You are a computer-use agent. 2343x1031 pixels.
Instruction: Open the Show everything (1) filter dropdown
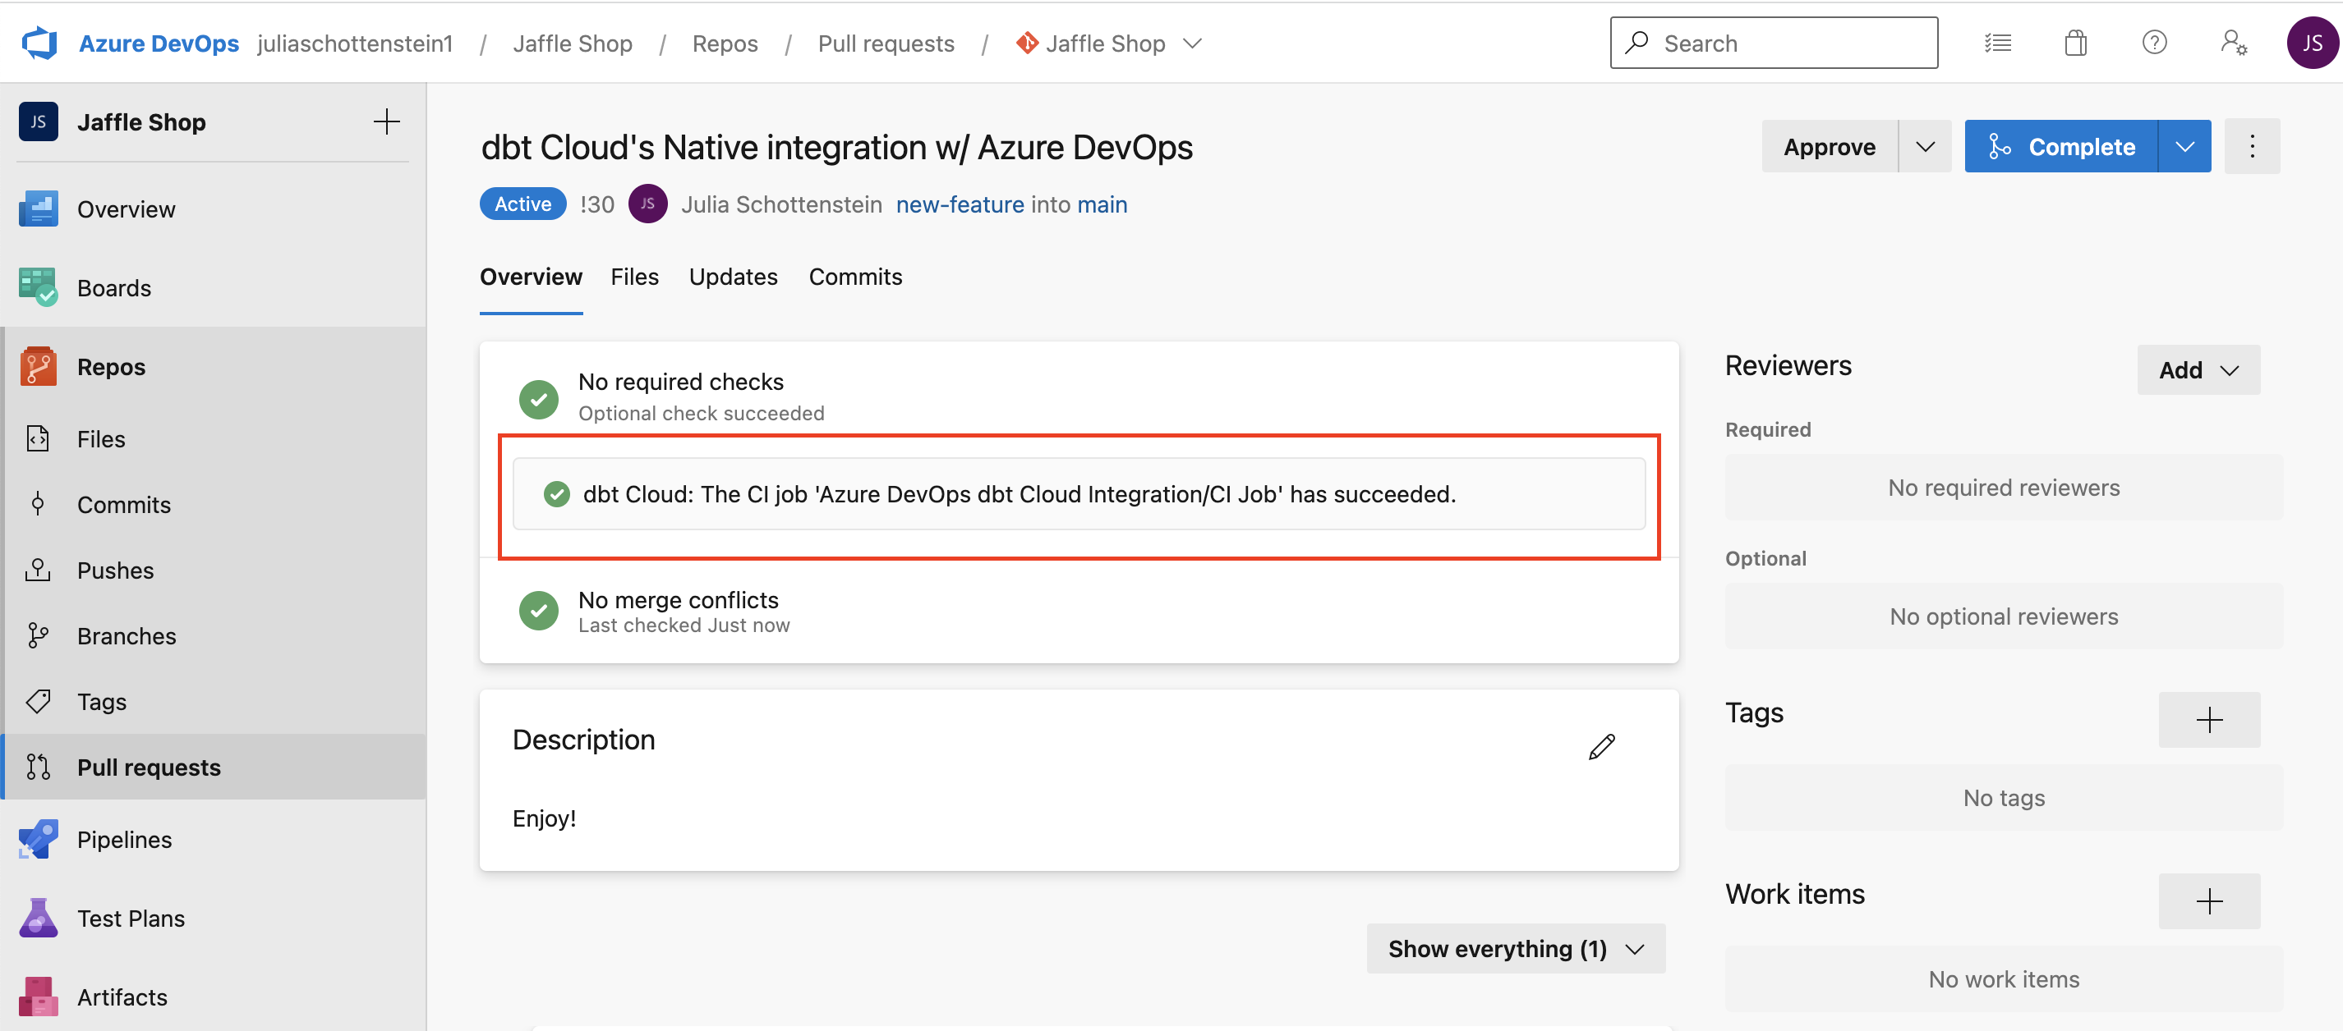tap(1517, 948)
